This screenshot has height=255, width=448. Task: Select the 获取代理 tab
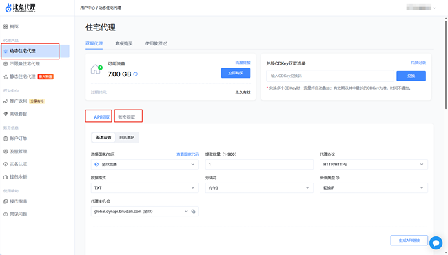click(x=94, y=43)
